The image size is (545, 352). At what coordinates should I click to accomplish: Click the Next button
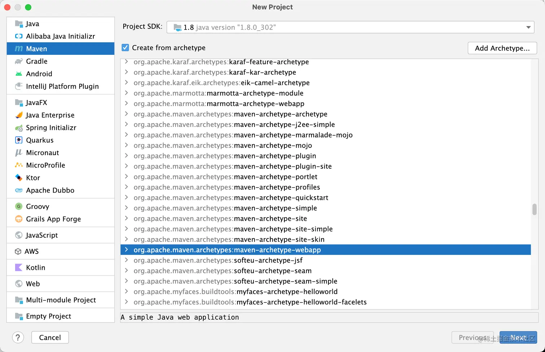pos(518,338)
